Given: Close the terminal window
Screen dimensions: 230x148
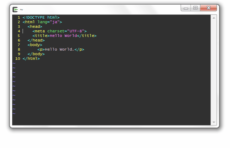Looking at the screenshot, I should 208,8.
